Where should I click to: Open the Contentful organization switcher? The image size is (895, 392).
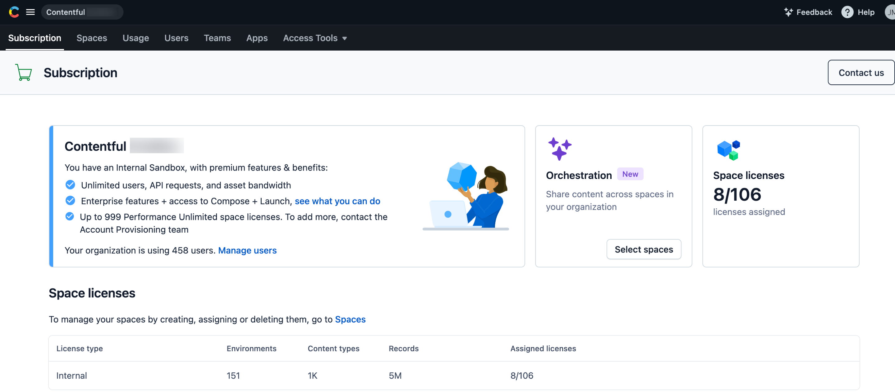pos(82,12)
